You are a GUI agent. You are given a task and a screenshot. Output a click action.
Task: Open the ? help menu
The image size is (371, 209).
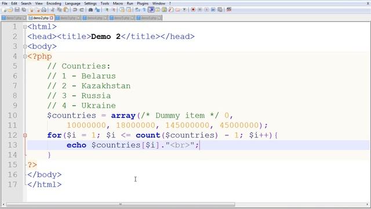(170, 3)
